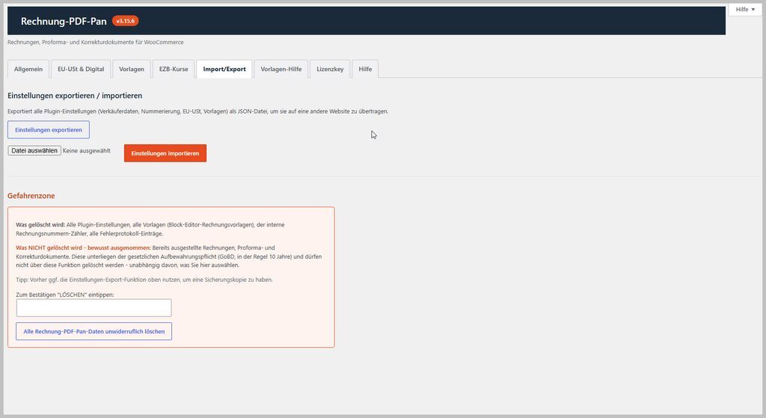Click Einstellungen exportieren button
766x418 pixels.
click(49, 130)
